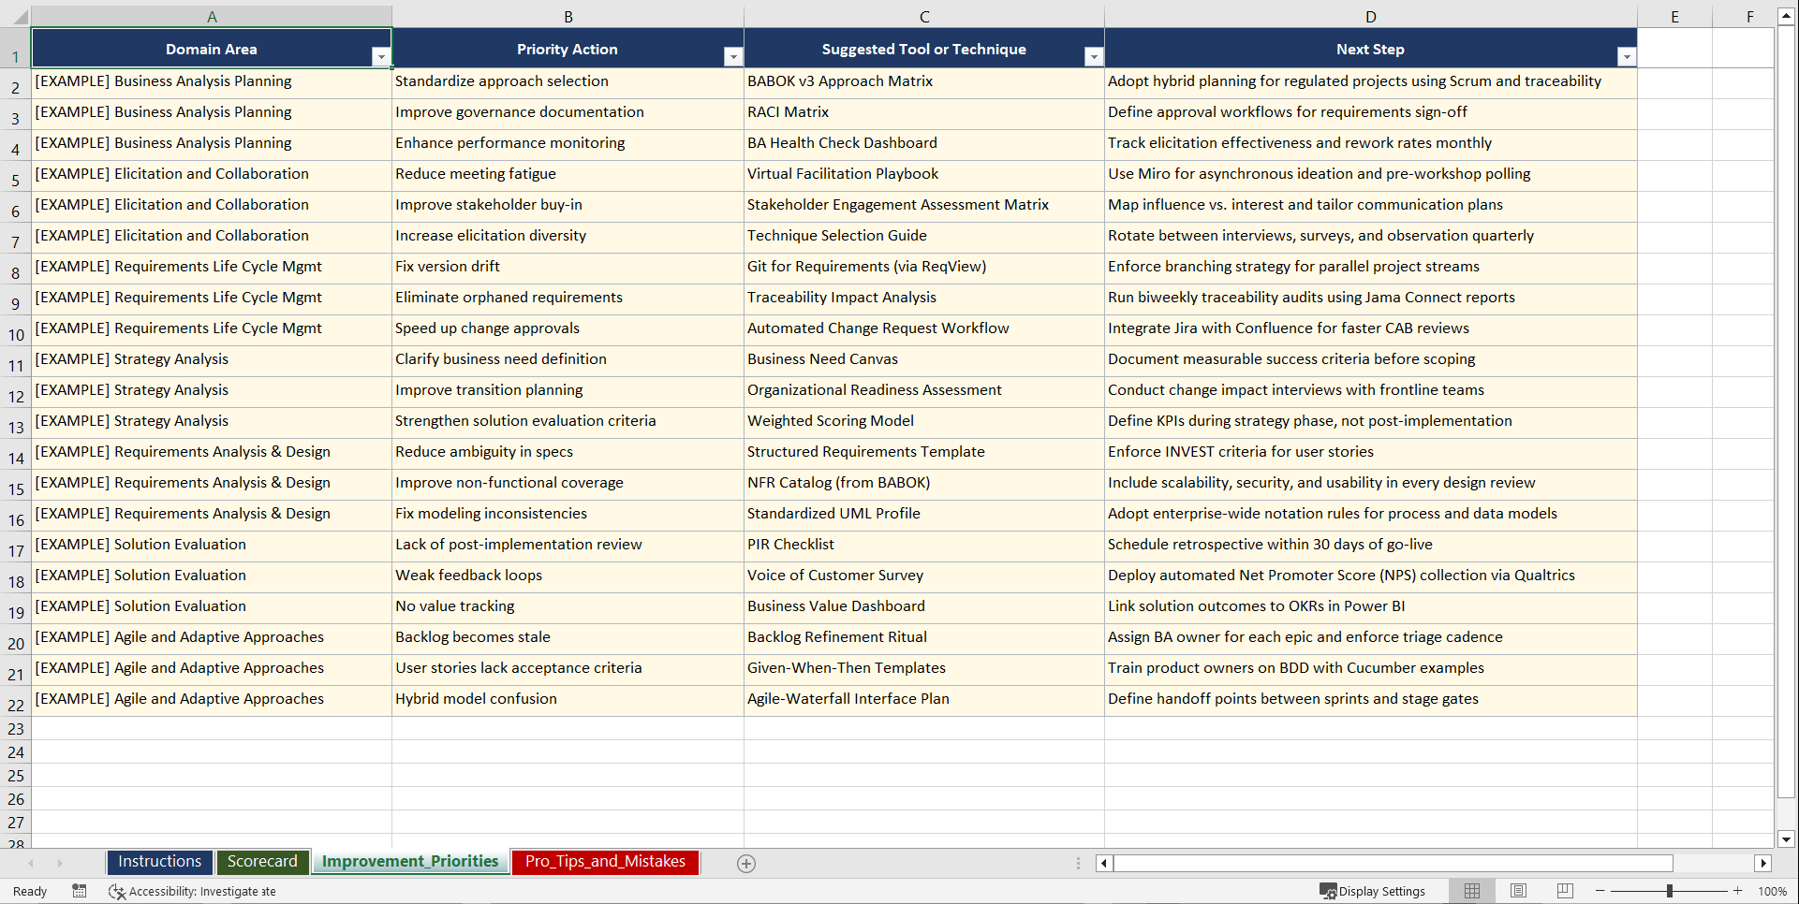Open the Priority Action filter dropdown

[733, 56]
